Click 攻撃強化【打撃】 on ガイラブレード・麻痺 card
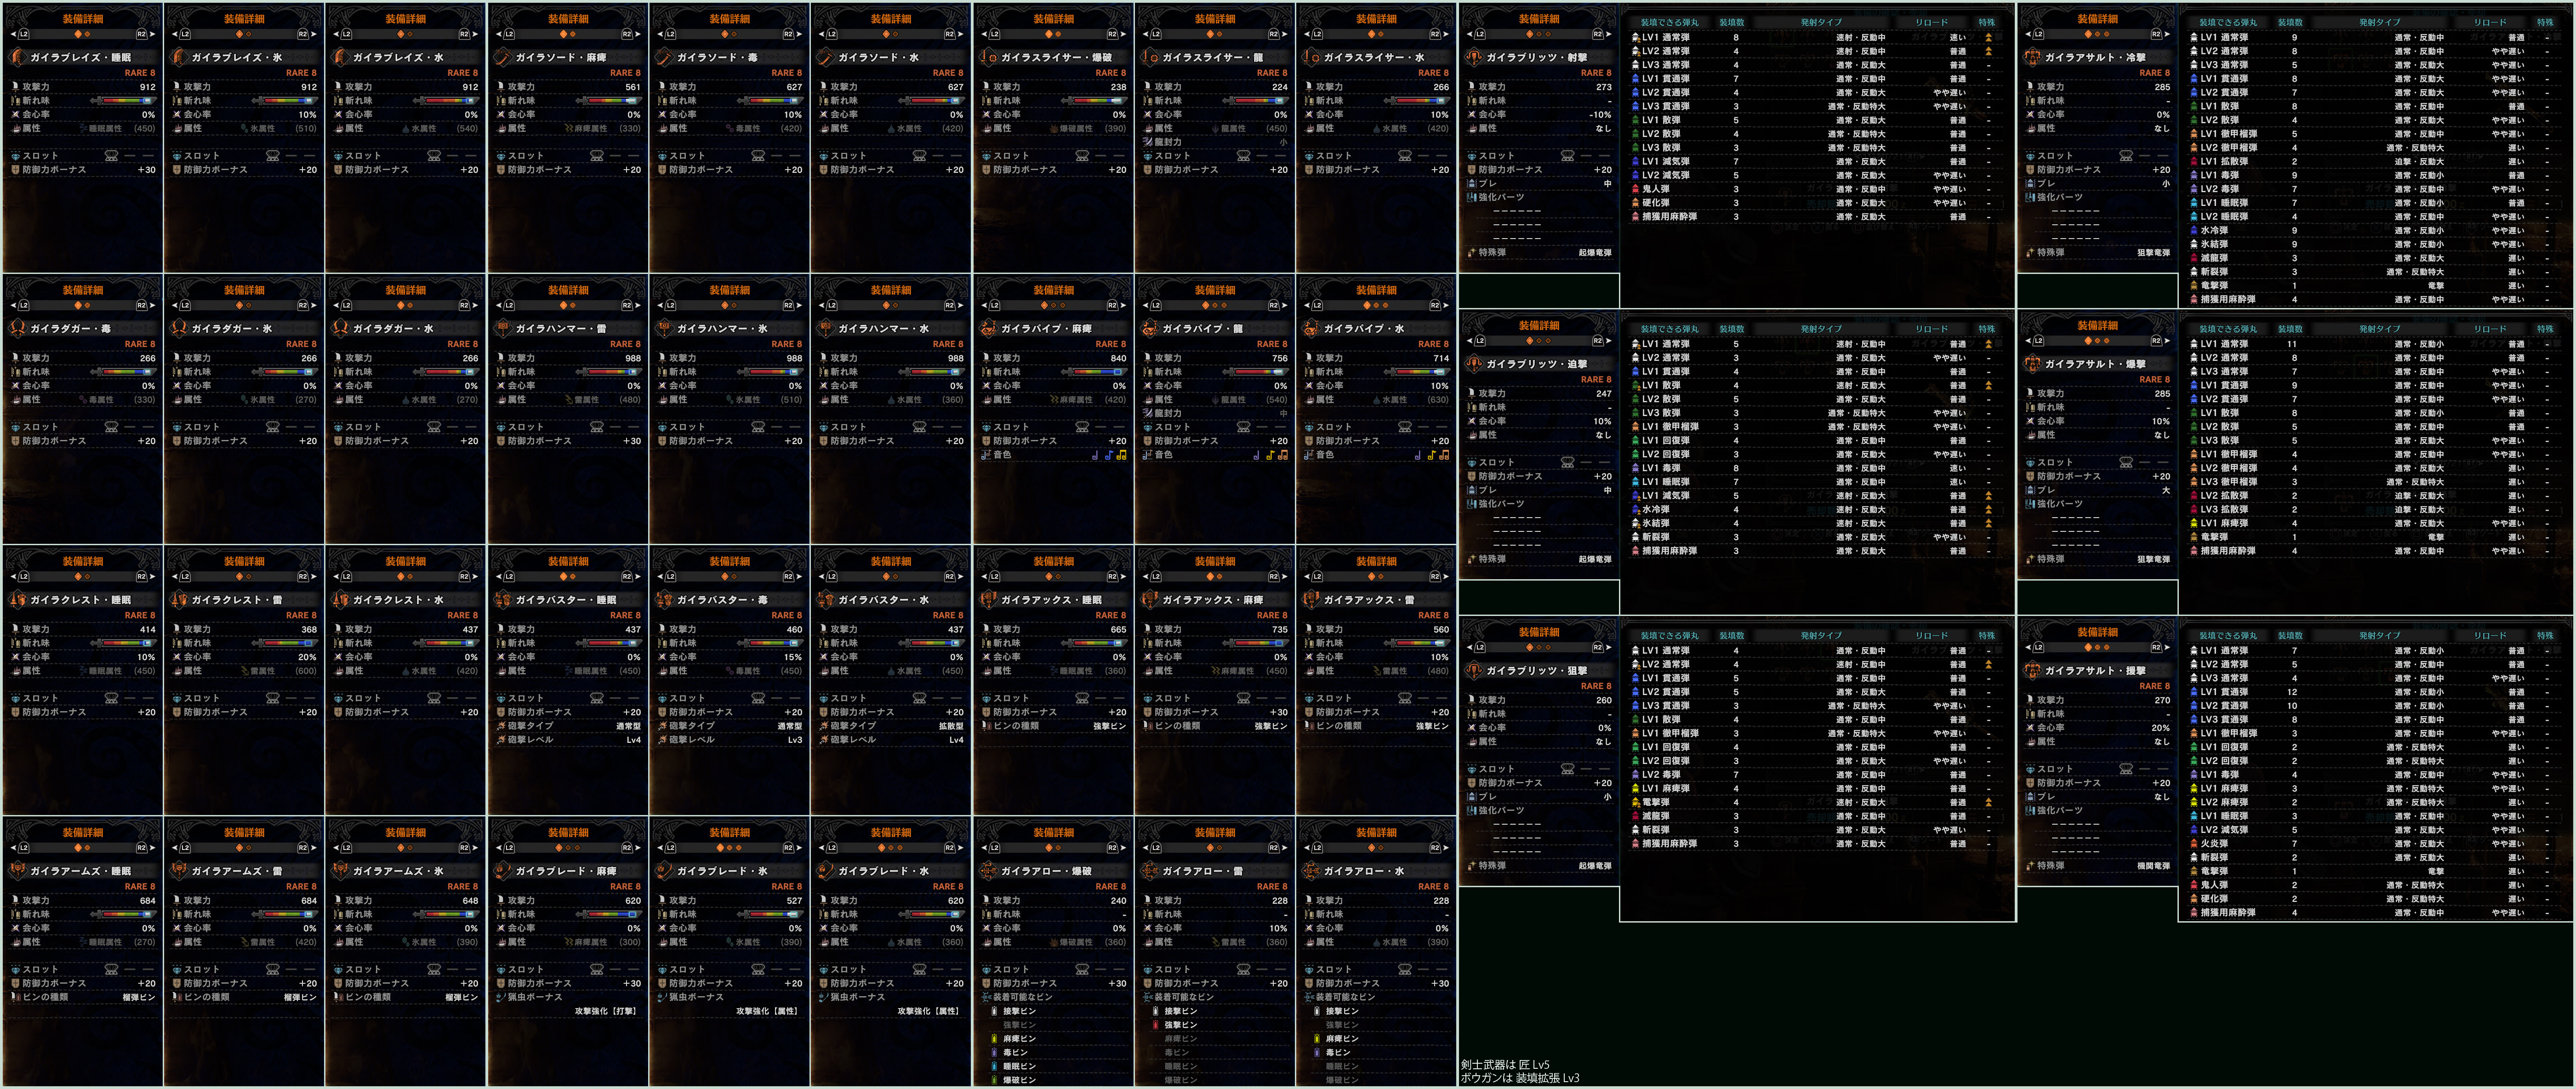The image size is (2576, 1089). (x=606, y=1011)
